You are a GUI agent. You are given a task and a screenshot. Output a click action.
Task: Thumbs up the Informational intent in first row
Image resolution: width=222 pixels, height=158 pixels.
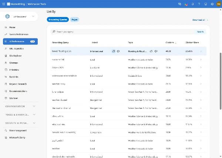point(114,51)
